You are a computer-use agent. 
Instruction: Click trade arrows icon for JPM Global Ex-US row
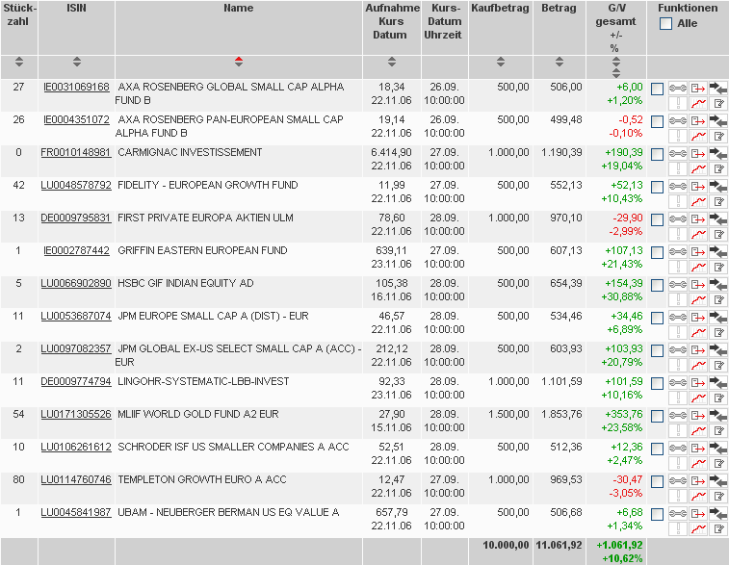click(718, 349)
